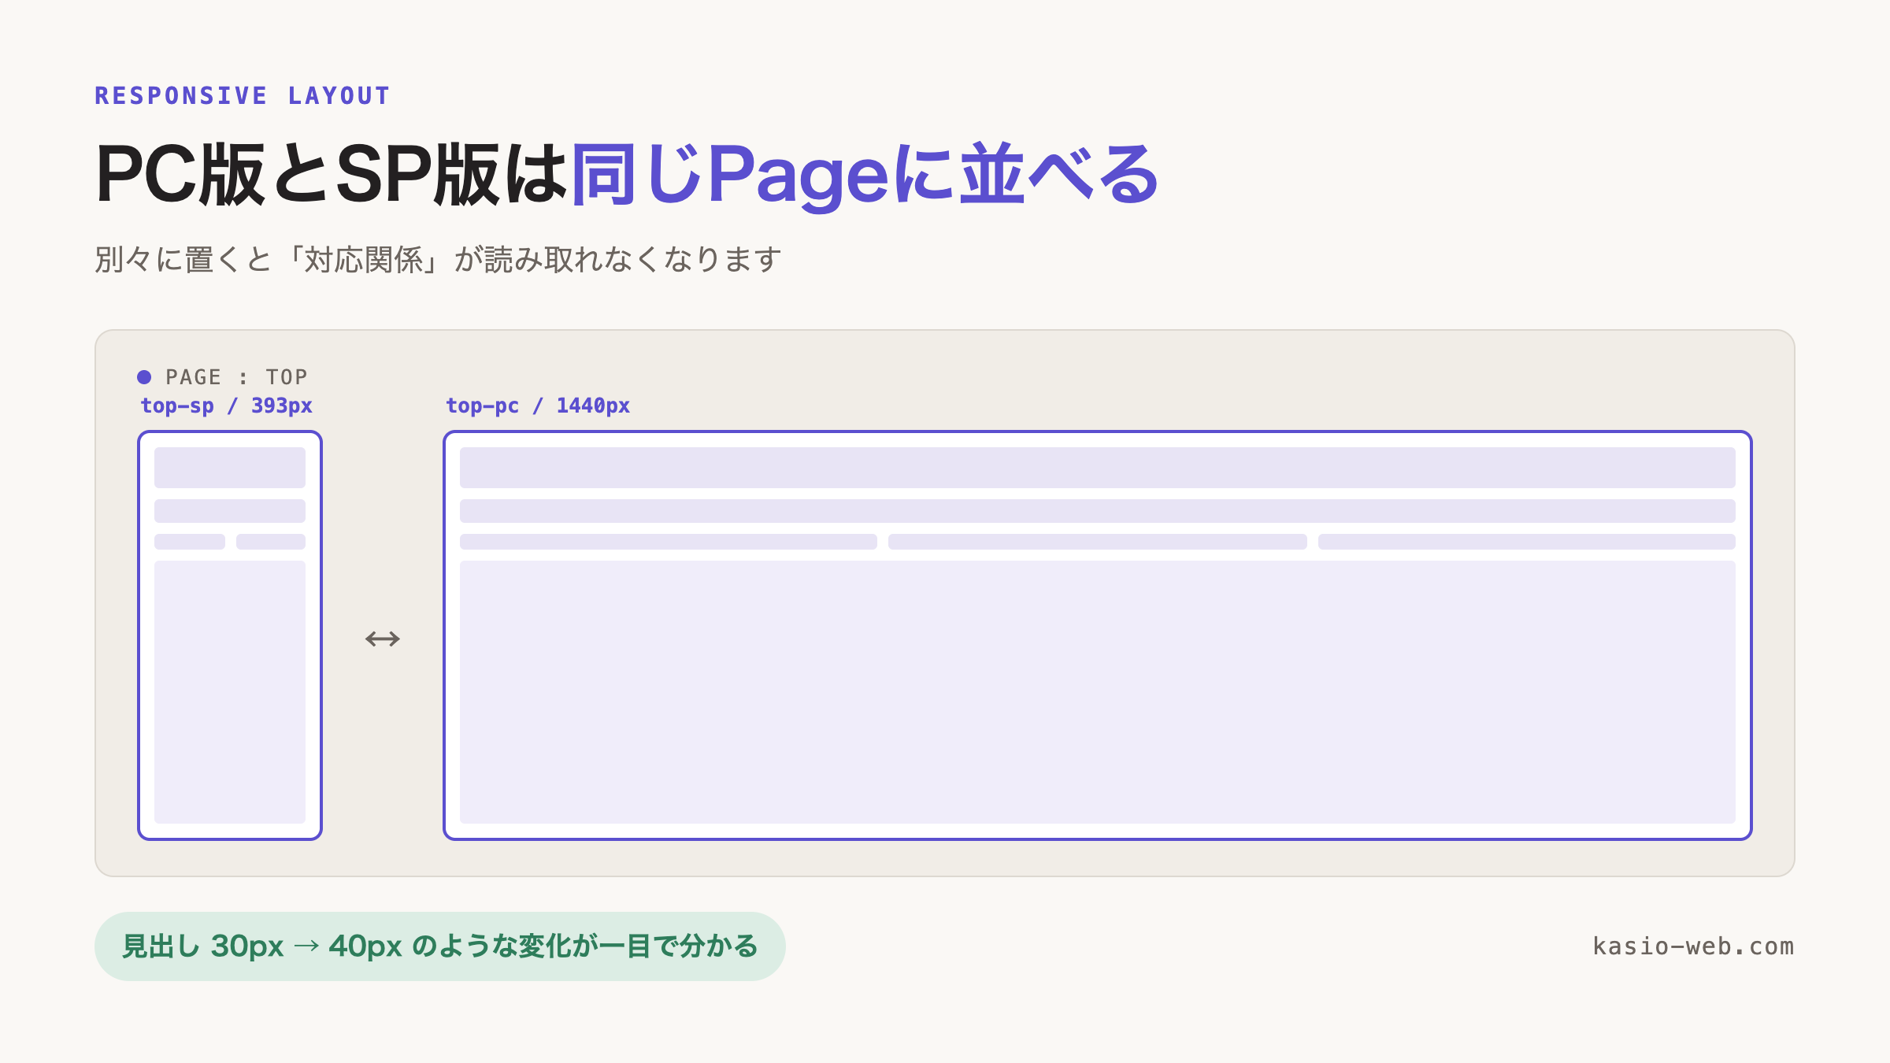Open the kasio-web.com link
Screen dimensions: 1890x1063
point(1693,946)
